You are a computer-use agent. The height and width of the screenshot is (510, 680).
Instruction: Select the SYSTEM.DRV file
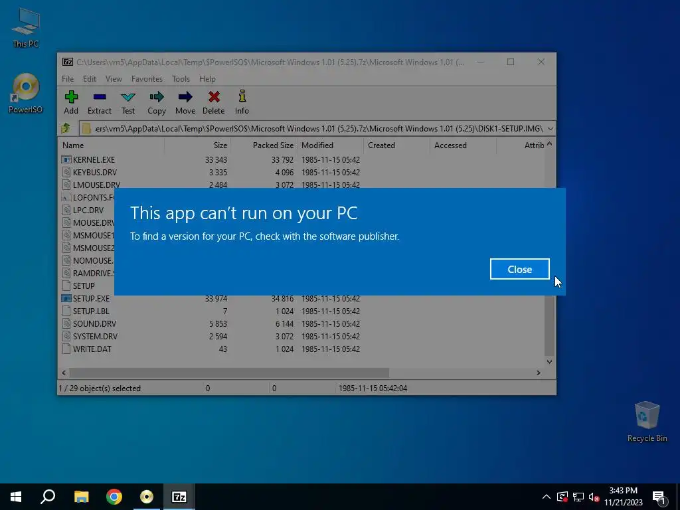(95, 336)
